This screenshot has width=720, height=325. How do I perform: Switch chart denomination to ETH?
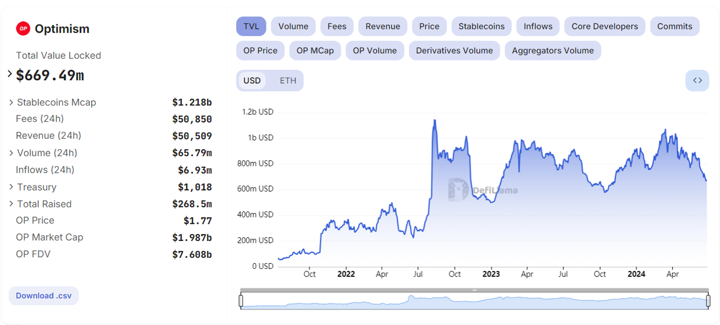point(288,81)
